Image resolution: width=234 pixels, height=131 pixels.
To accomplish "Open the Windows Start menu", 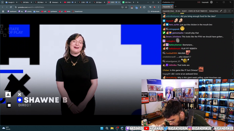I will pyautogui.click(x=102, y=128).
